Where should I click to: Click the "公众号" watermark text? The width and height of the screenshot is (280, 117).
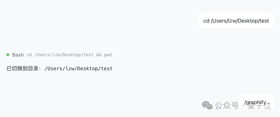[227, 105]
